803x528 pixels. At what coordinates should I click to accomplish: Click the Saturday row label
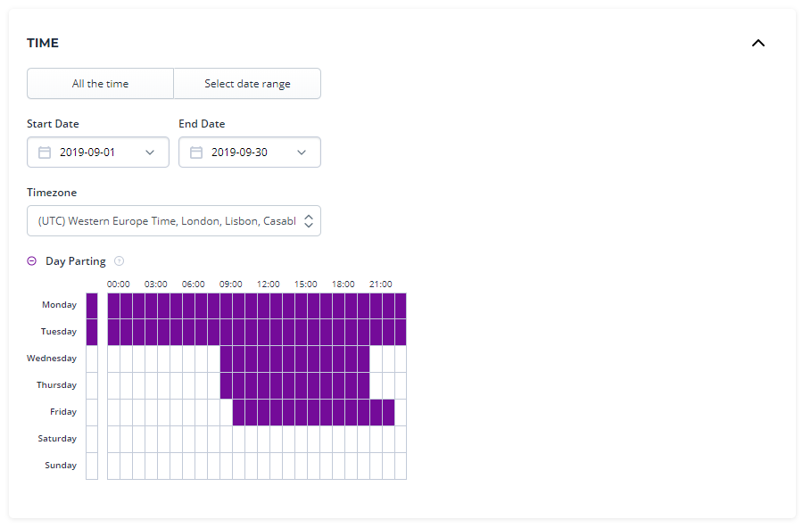[x=54, y=438]
